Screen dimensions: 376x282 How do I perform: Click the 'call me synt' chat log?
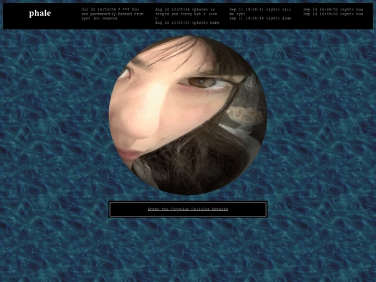click(x=260, y=12)
